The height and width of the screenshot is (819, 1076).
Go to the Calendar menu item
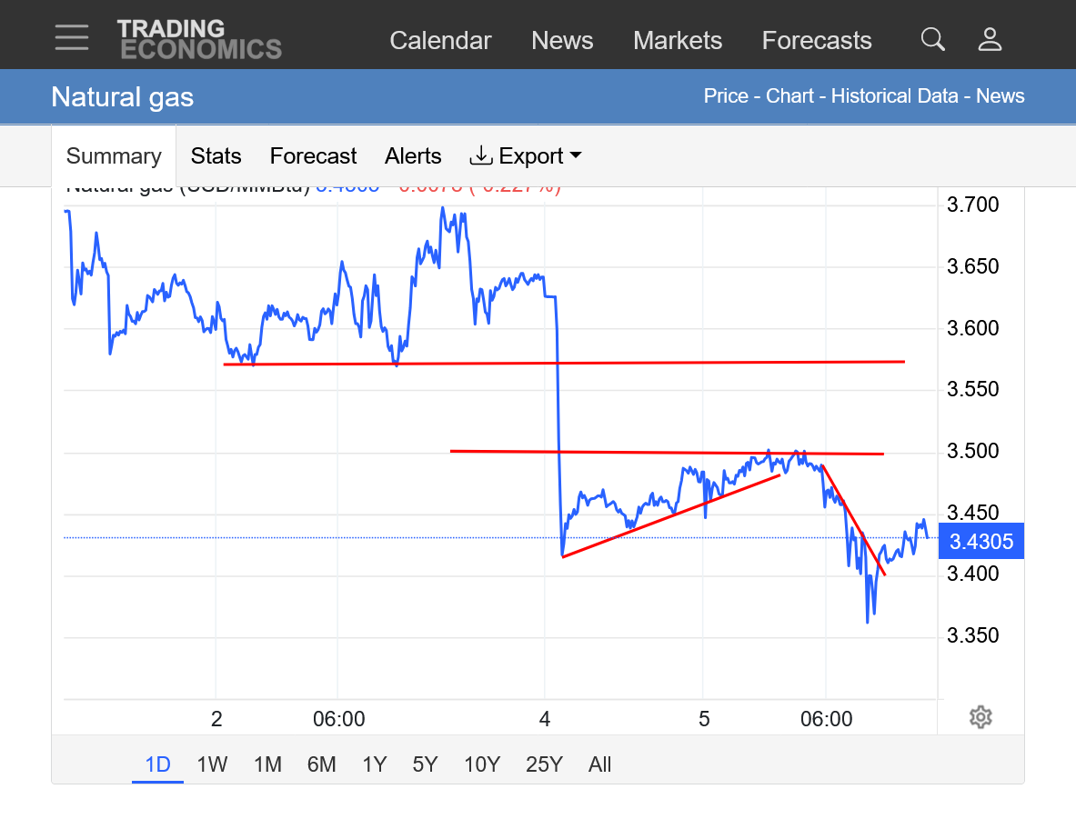[440, 41]
